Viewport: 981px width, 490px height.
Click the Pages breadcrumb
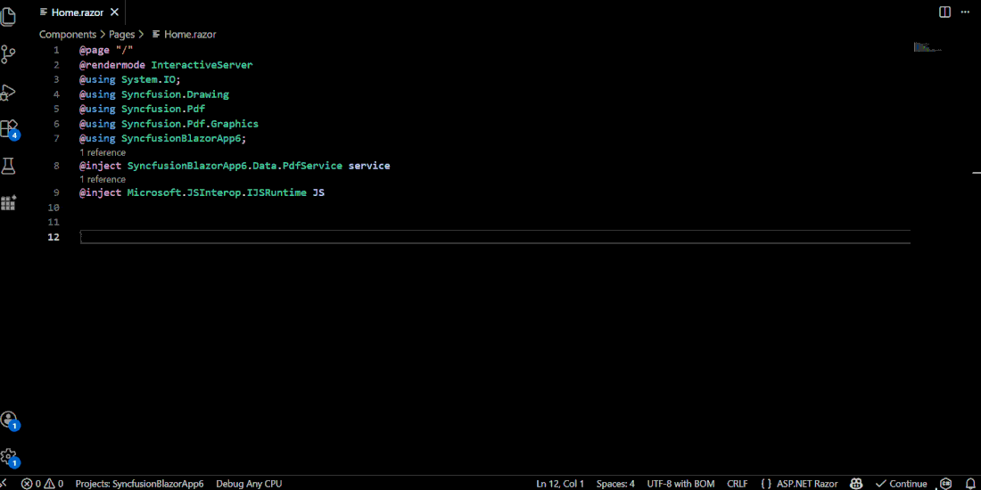coord(122,35)
